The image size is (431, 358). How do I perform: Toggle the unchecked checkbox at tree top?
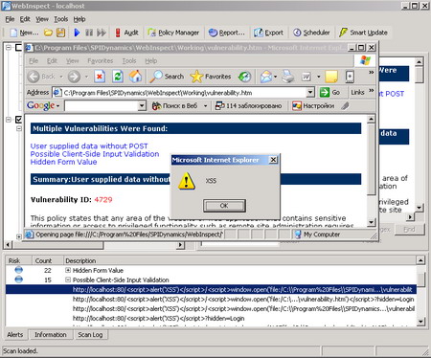click(19, 48)
